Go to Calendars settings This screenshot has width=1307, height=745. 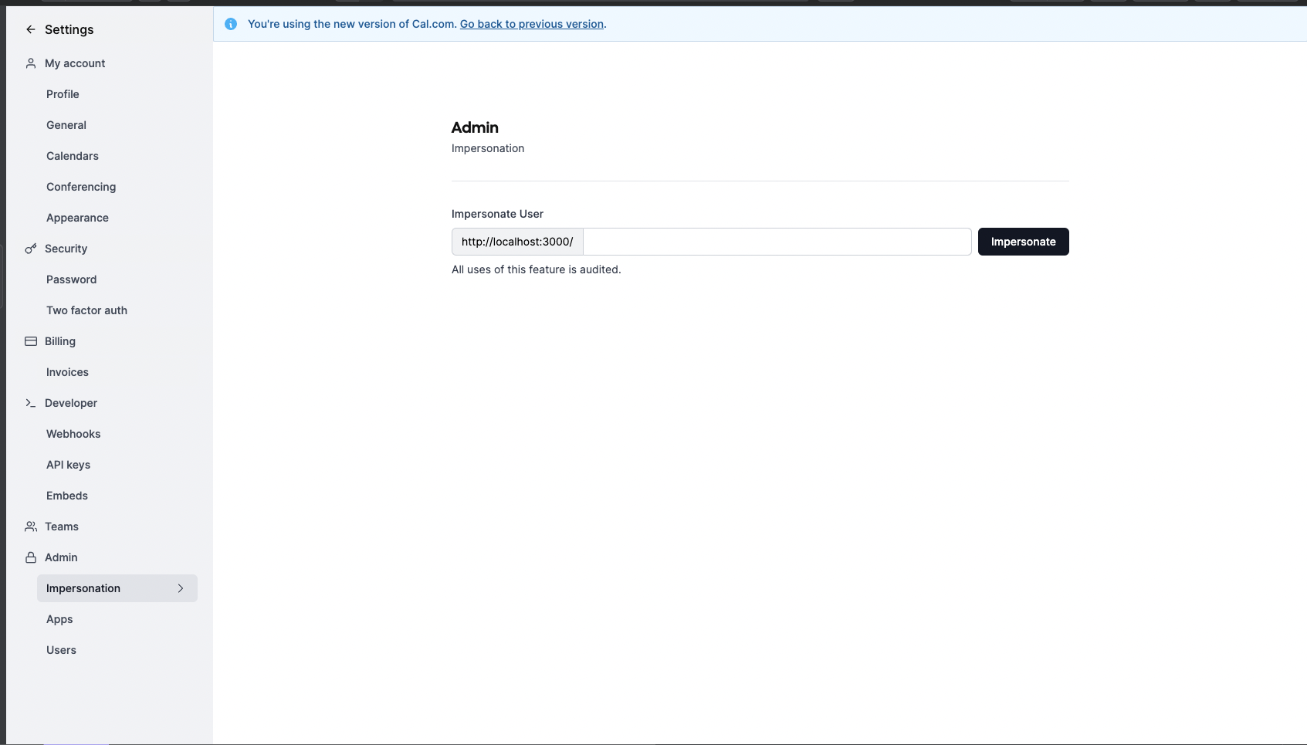tap(73, 156)
